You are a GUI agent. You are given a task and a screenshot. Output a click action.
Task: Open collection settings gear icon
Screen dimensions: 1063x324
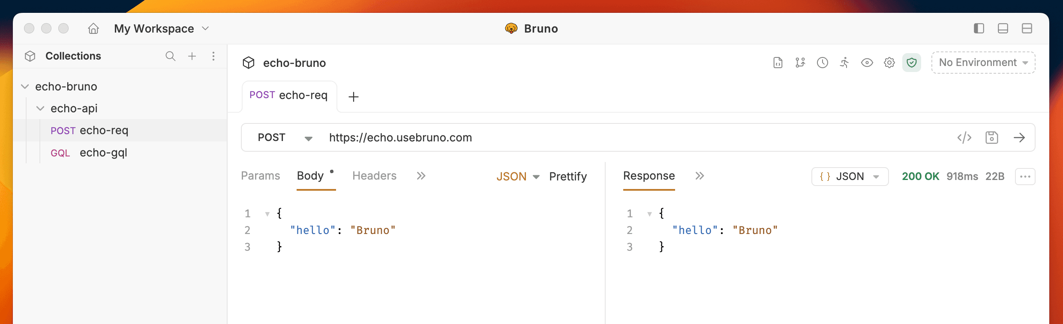tap(889, 63)
